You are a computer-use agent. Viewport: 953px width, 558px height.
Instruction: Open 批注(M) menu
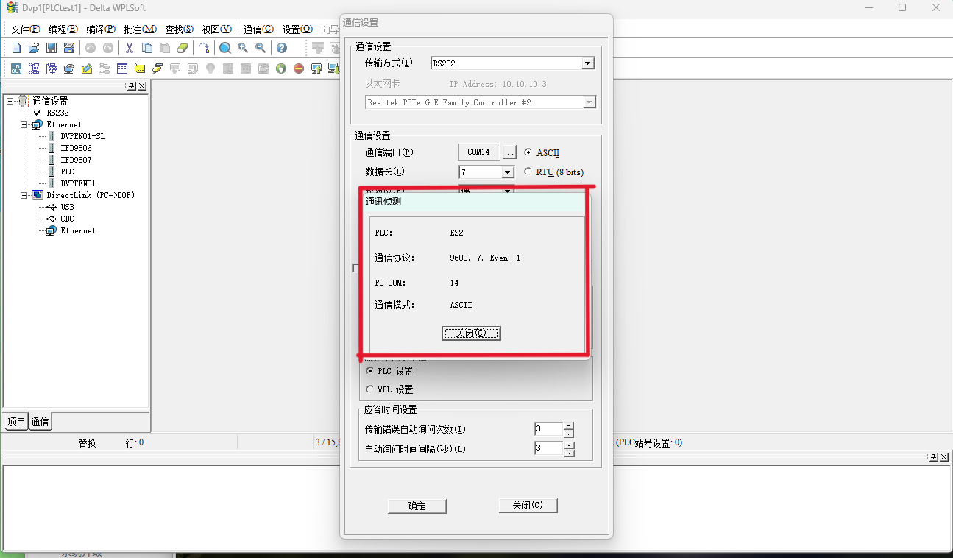(140, 29)
